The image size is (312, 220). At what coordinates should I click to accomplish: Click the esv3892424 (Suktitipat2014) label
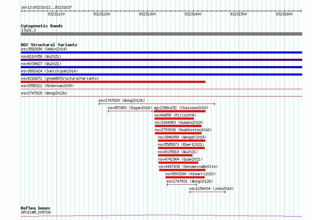point(49,71)
